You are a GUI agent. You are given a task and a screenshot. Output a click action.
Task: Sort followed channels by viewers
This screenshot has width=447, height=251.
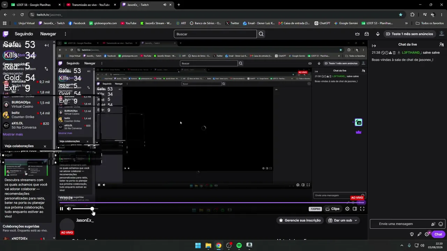pos(46,69)
